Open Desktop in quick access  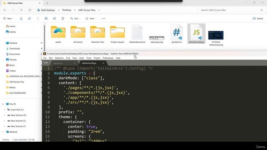point(12,43)
